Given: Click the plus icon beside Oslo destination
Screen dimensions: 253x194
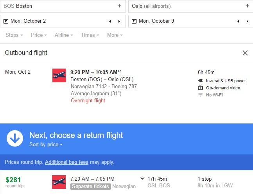Looking at the screenshot, I should coord(248,6).
